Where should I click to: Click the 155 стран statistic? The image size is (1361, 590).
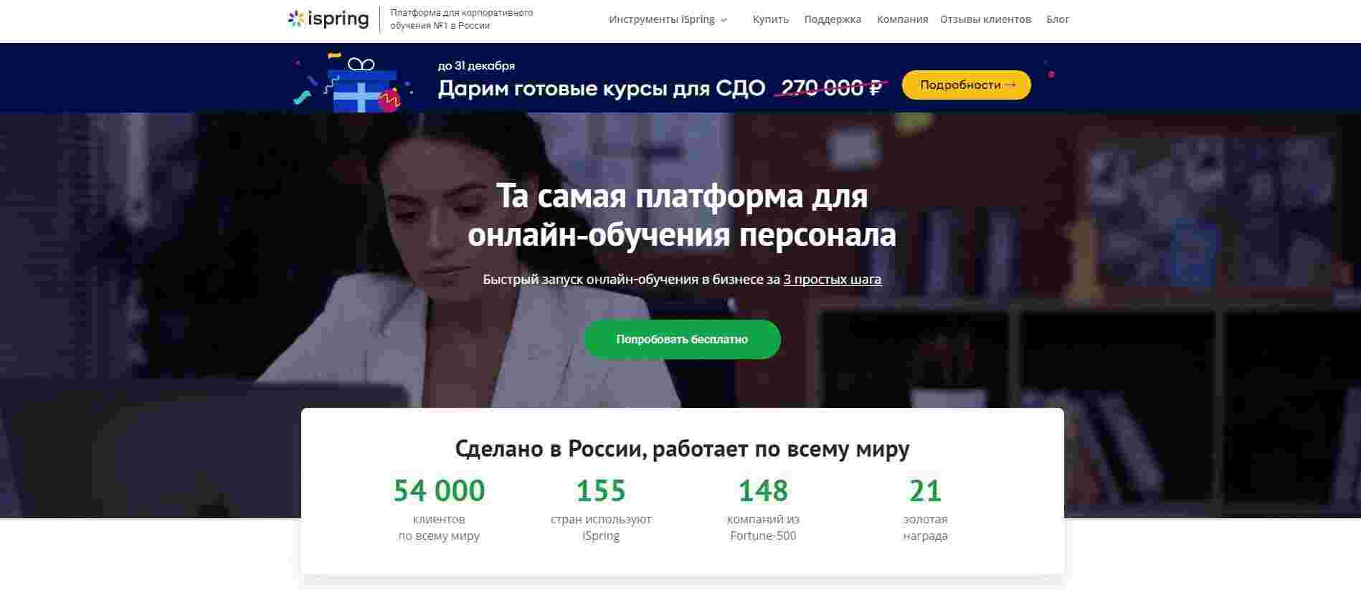coord(601,509)
